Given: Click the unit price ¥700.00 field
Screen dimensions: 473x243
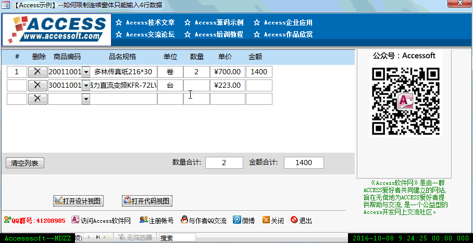Looking at the screenshot, I should [228, 72].
